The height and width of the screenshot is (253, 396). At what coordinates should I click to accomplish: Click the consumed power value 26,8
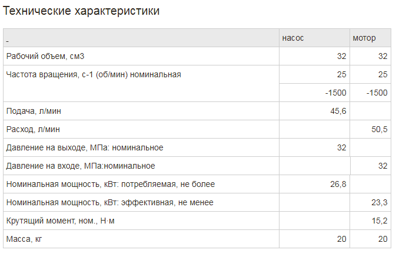click(x=337, y=184)
